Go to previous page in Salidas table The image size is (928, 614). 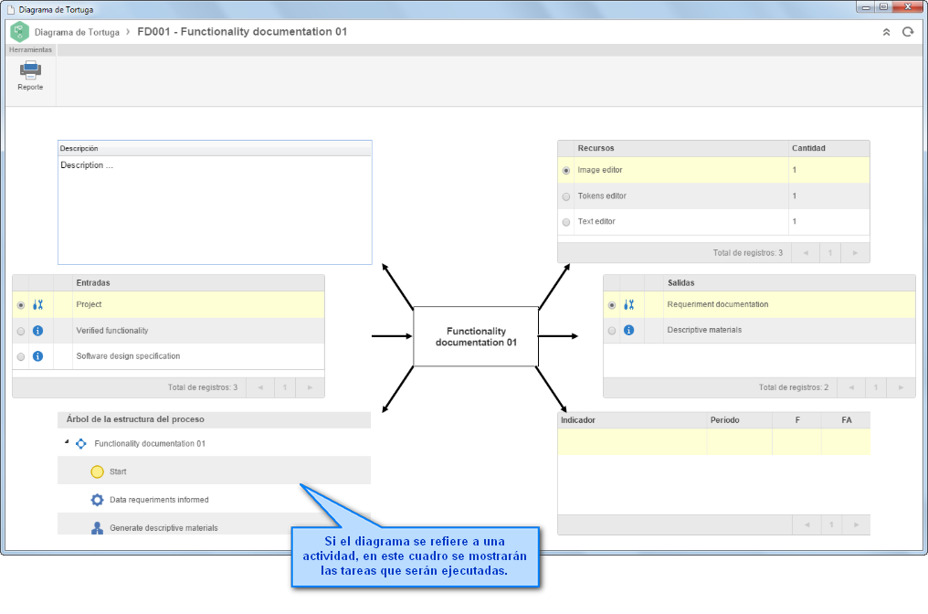pyautogui.click(x=851, y=387)
